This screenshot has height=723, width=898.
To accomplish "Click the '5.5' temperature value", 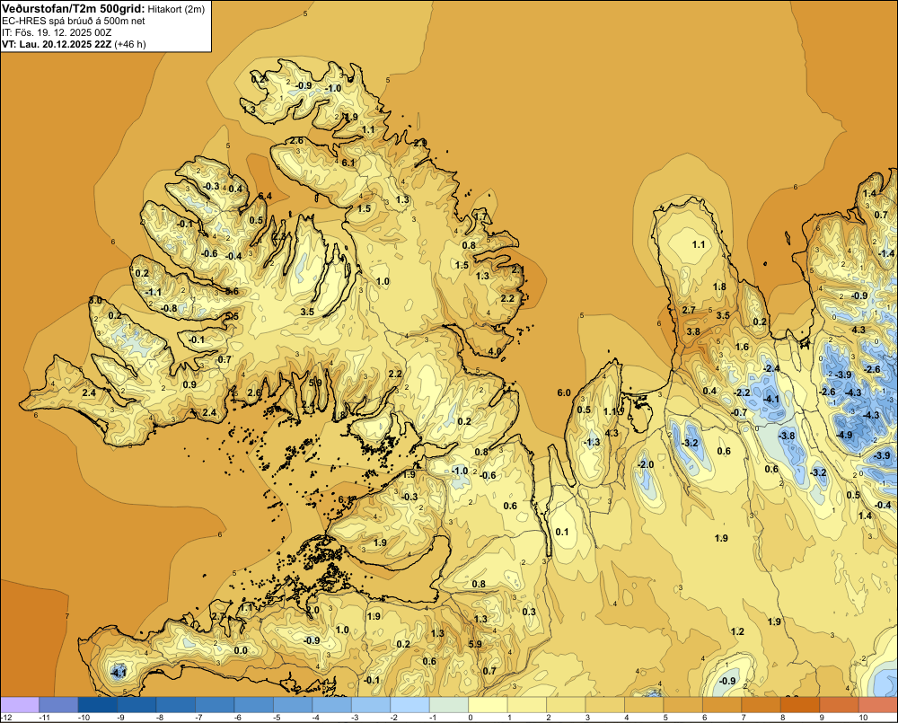I will coord(232,316).
